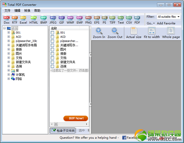
Task: Toggle 包含子文件夹 button
Action: pyautogui.click(x=63, y=130)
